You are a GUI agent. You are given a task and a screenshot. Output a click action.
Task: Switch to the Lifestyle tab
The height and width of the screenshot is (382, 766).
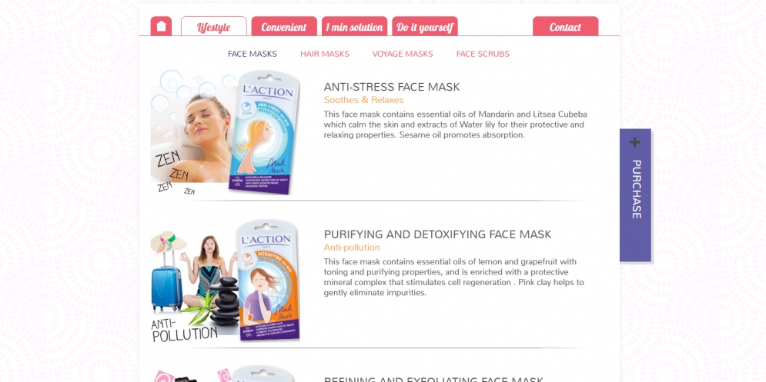point(213,27)
